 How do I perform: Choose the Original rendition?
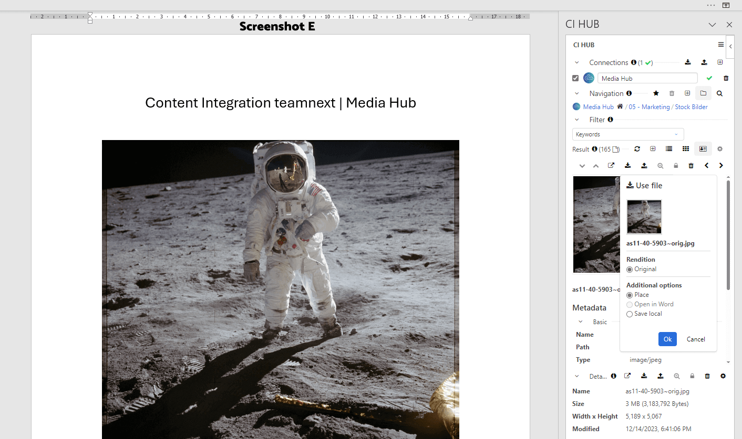pos(630,270)
